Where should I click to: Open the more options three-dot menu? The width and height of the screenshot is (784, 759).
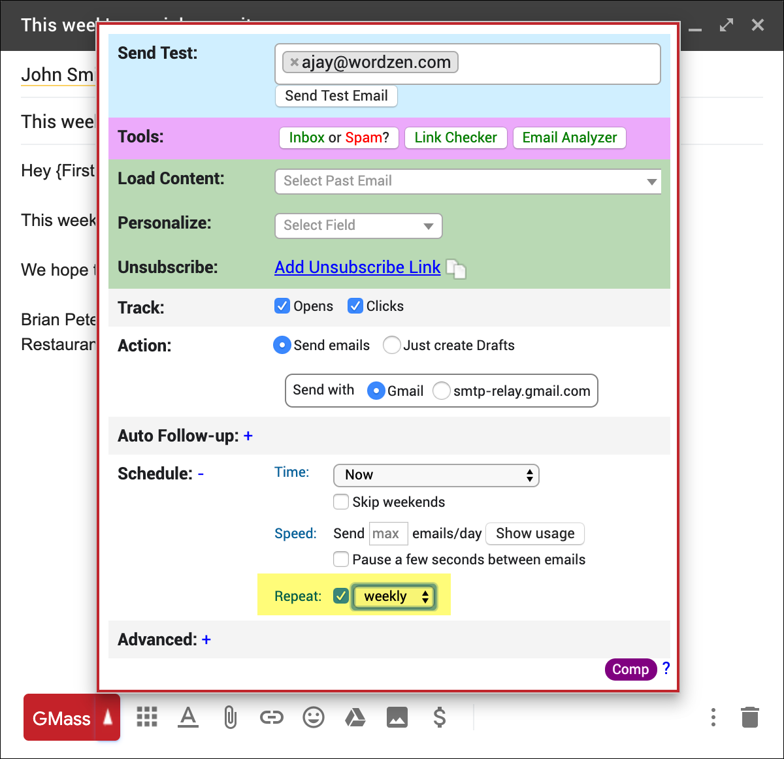coord(713,717)
